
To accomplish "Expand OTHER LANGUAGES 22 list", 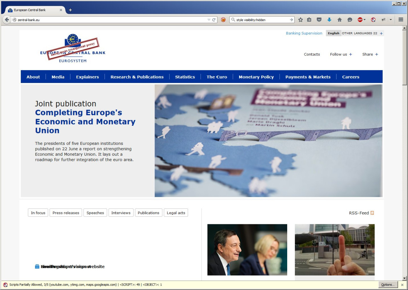I will [x=362, y=33].
